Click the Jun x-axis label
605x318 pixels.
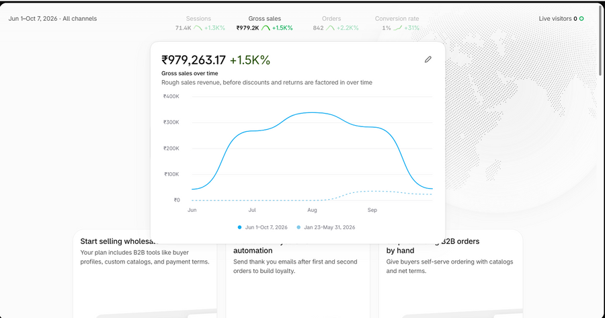(192, 210)
